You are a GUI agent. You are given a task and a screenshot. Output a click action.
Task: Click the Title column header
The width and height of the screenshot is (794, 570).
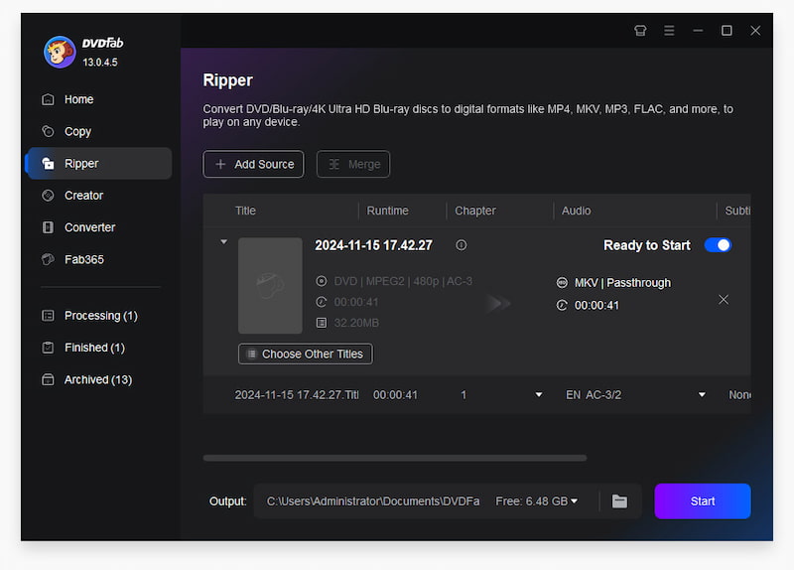coord(245,211)
